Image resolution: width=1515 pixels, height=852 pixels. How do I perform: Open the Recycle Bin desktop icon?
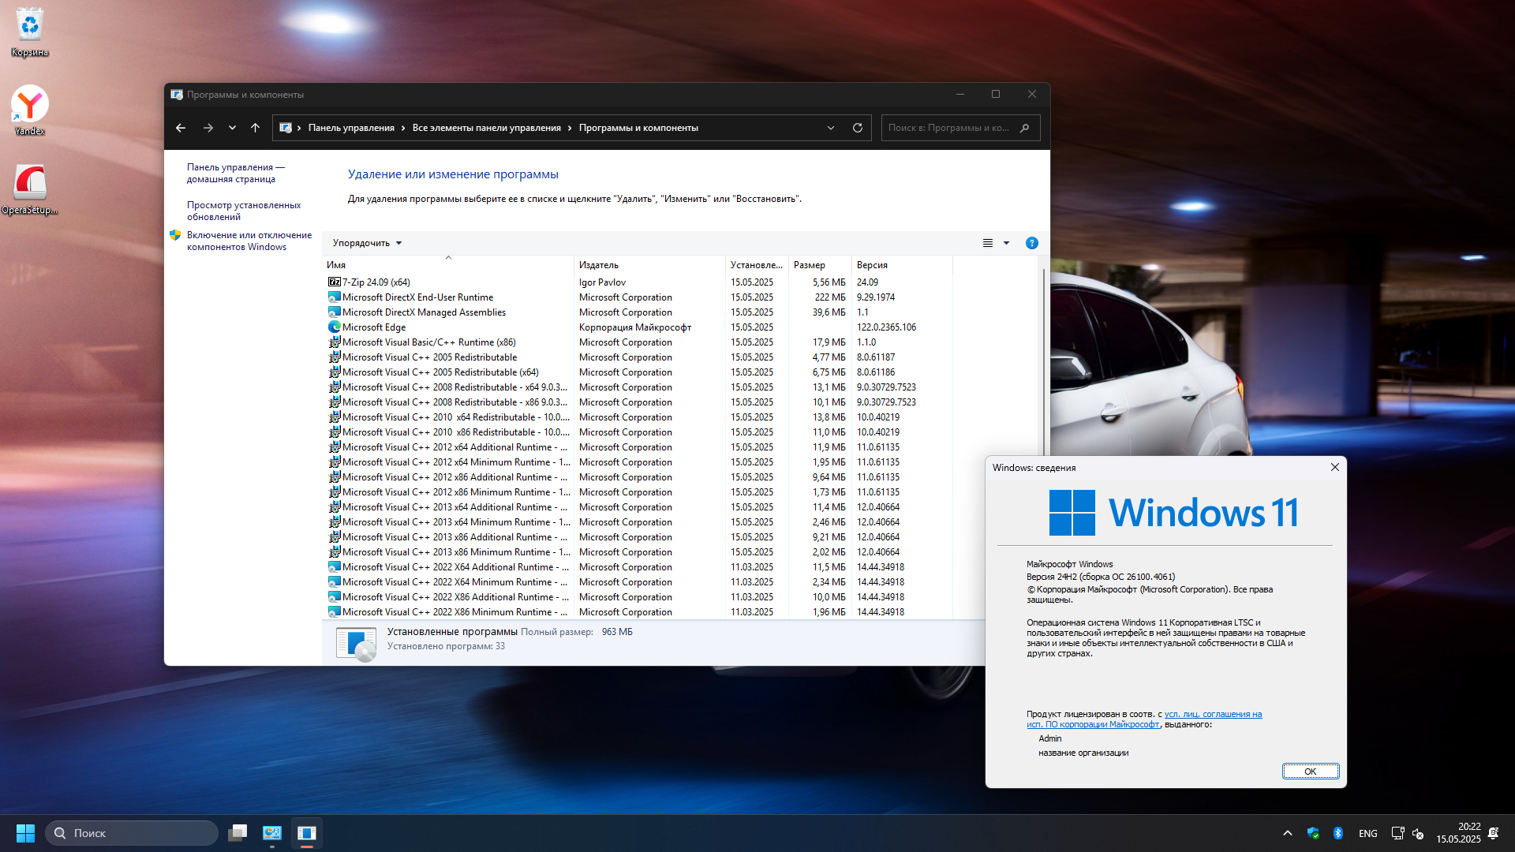pos(30,32)
